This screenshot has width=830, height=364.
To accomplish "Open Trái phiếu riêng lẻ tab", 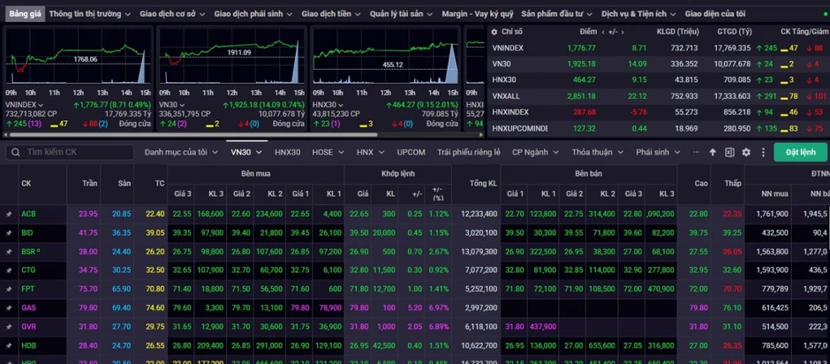I will click(469, 152).
